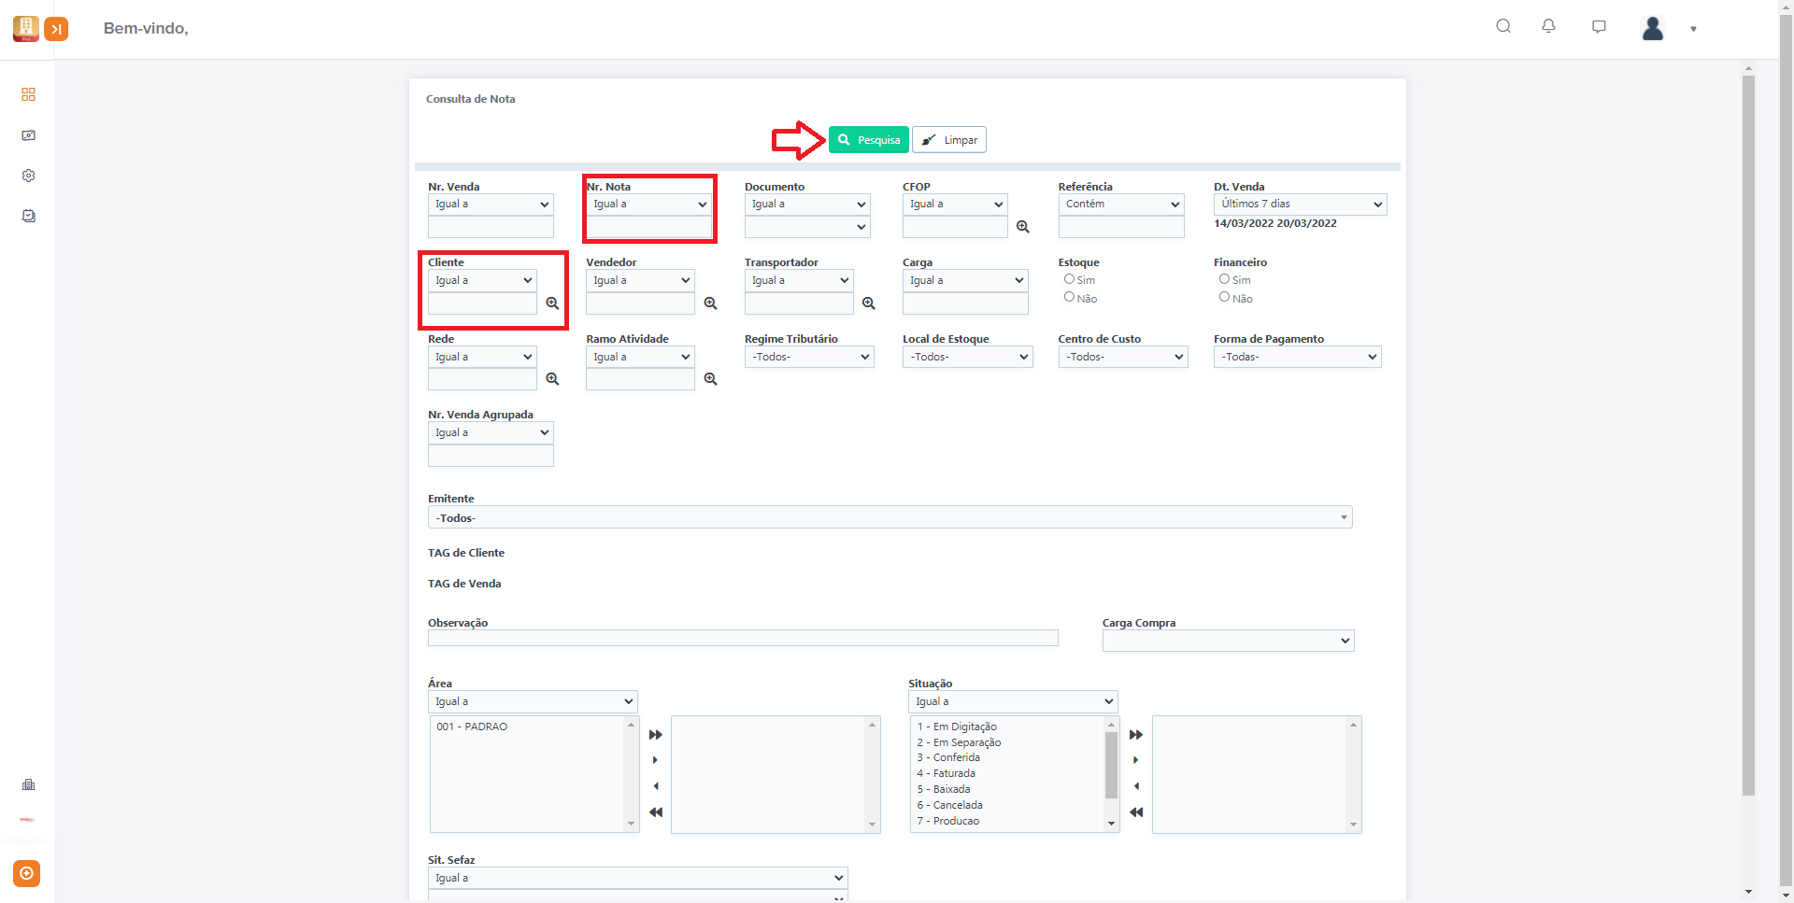This screenshot has width=1794, height=903.
Task: Open the search icon in top bar
Action: click(x=1503, y=26)
